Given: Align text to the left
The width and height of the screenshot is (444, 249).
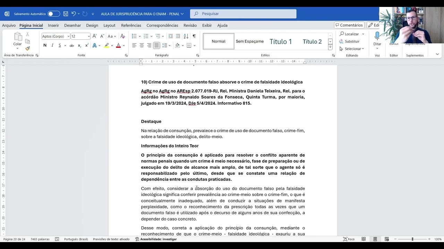Looking at the screenshot, I should [134, 45].
